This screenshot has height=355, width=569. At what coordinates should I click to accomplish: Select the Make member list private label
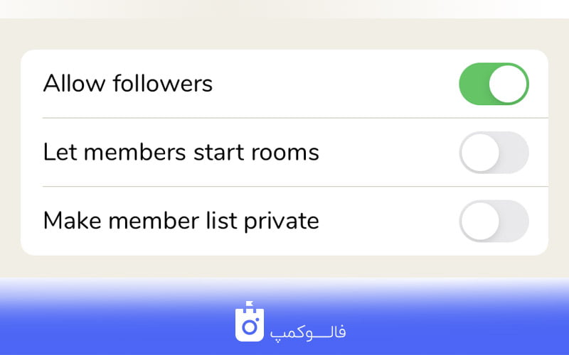[181, 221]
